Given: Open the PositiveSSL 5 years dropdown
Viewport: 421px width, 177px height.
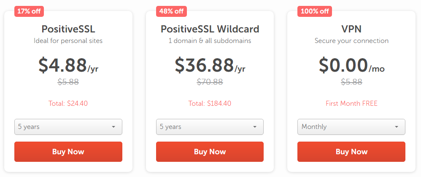Looking at the screenshot, I should pyautogui.click(x=68, y=127).
